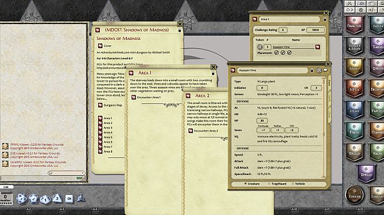Screen dimensions: 384x215
Task: Switch to the Main tab of Assassin Vine sheet
Action: point(329,82)
